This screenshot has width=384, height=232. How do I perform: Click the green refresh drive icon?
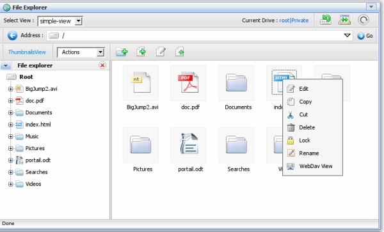tap(326, 20)
